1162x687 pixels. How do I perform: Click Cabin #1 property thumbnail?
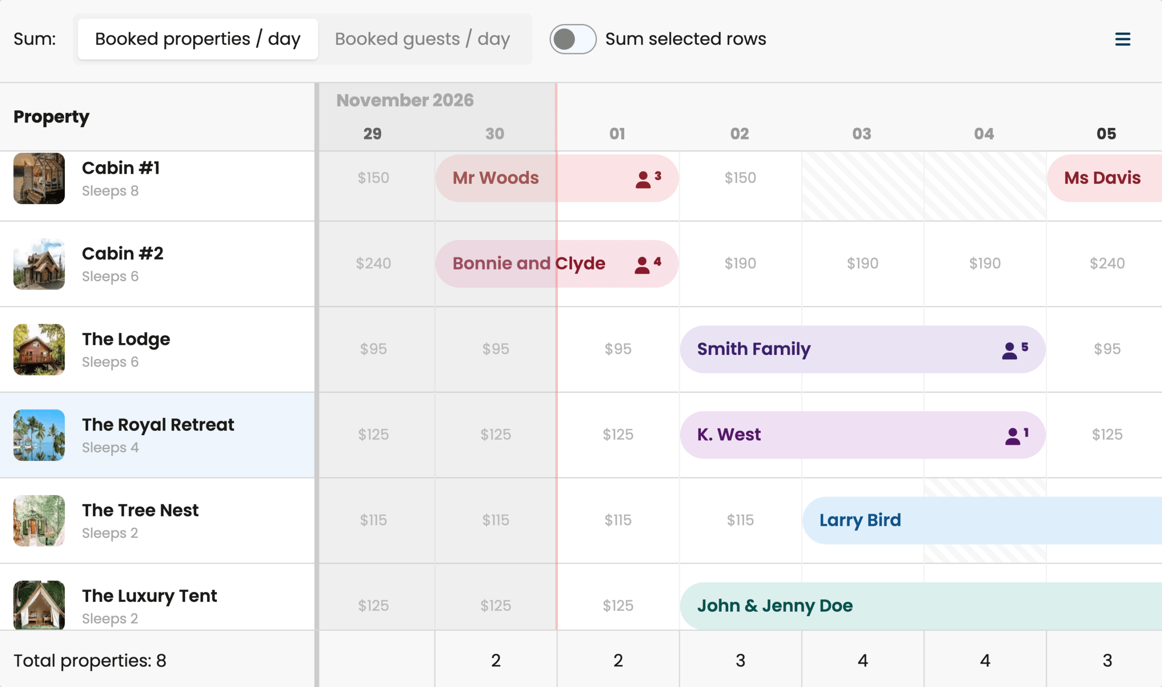pos(39,178)
